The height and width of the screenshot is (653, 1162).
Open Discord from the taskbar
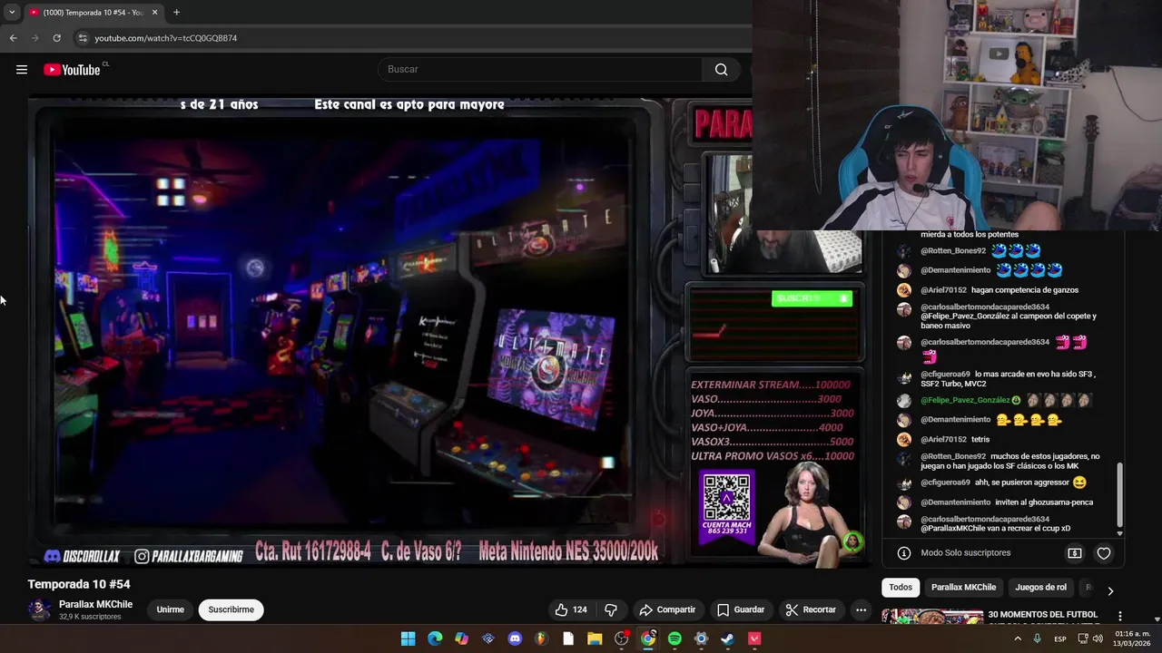(515, 638)
